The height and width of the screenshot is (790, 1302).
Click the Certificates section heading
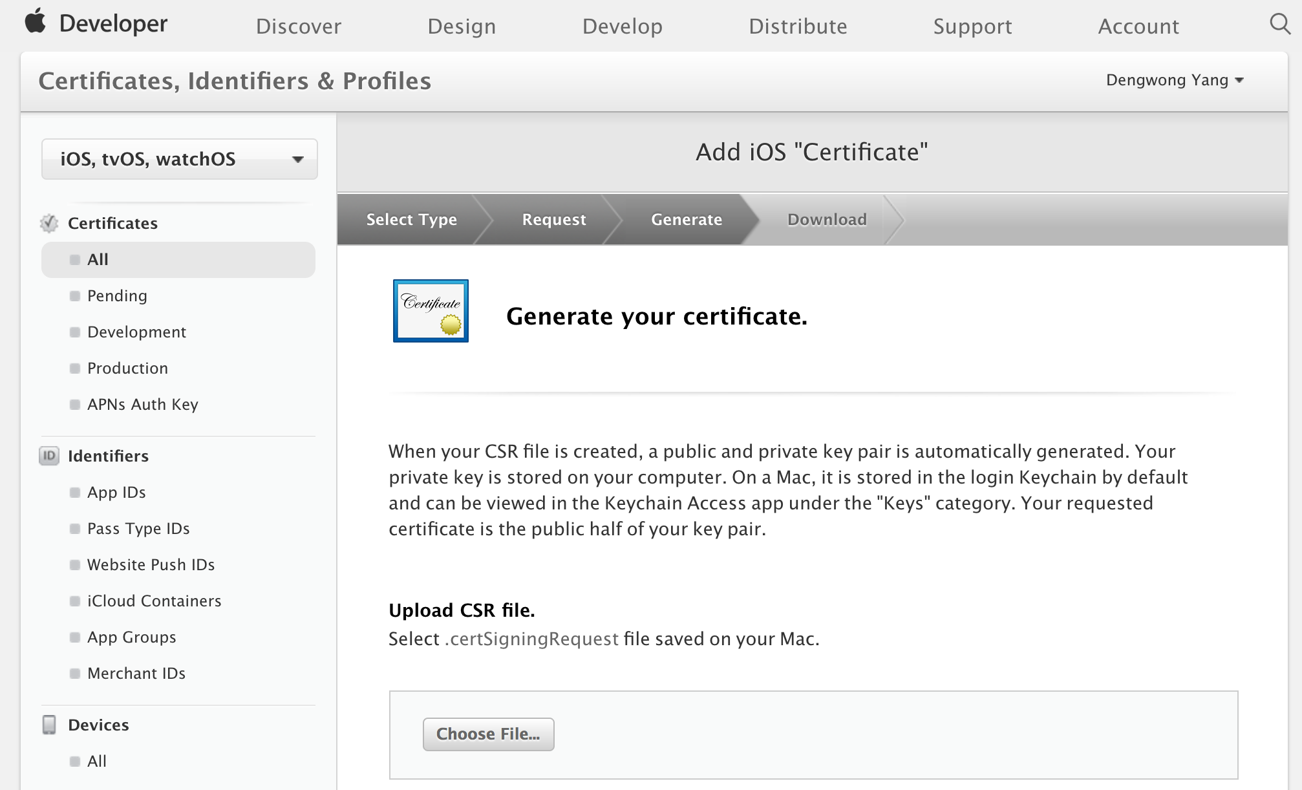[112, 223]
